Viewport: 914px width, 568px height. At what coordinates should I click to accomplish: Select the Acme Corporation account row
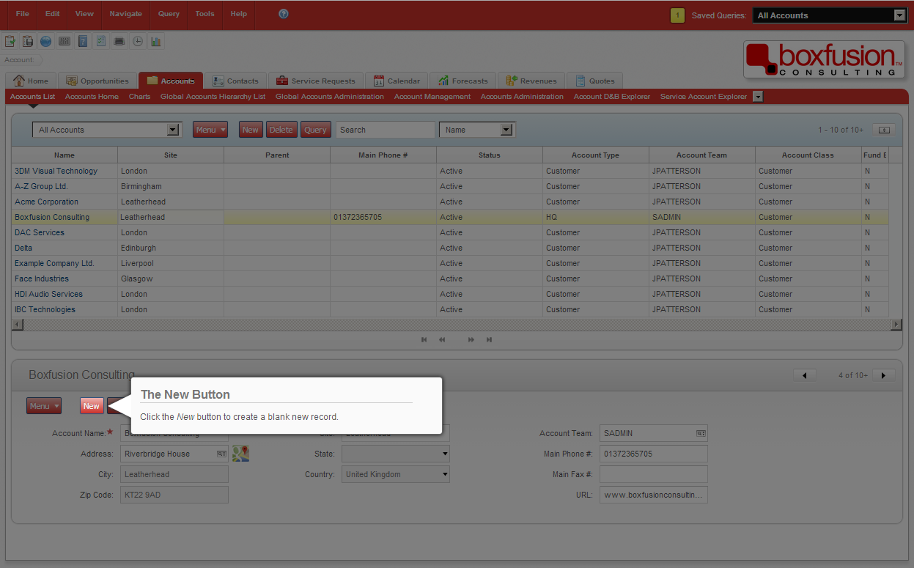[450, 202]
